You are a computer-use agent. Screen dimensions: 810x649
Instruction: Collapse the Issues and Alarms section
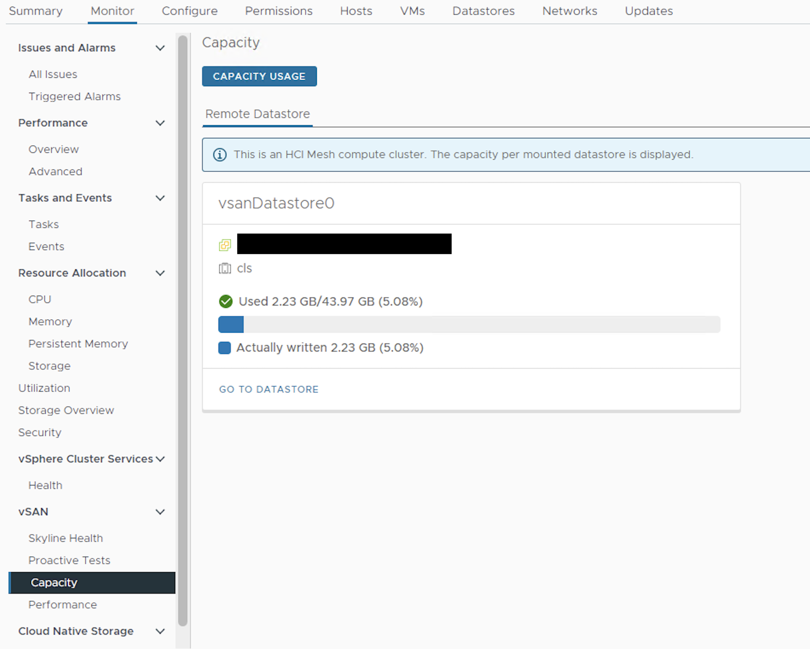pyautogui.click(x=160, y=48)
